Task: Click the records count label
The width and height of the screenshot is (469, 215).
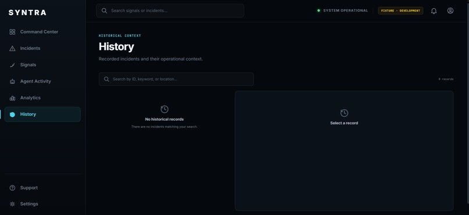Action: tap(446, 79)
